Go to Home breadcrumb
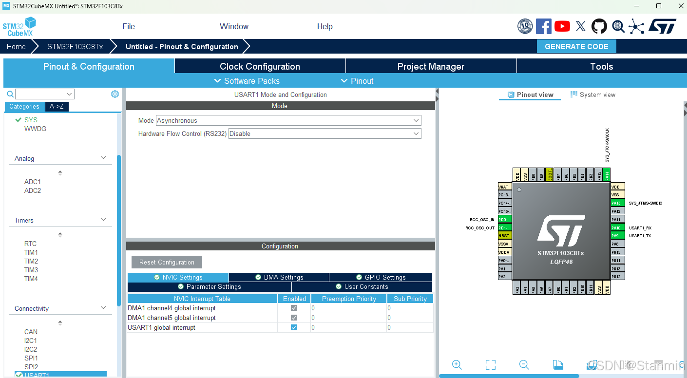Viewport: 687px width, 378px height. click(16, 46)
